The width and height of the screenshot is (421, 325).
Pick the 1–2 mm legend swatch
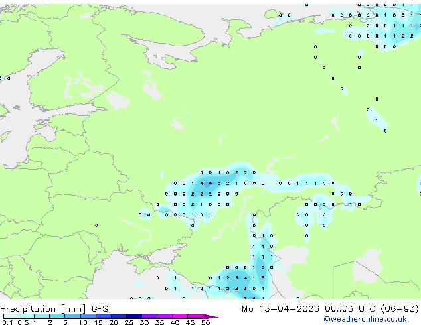pos(42,316)
